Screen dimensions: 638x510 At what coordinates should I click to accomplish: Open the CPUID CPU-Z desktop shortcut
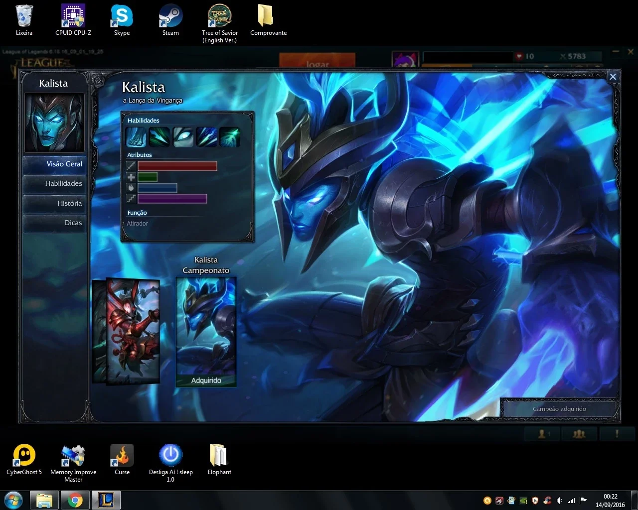[73, 20]
